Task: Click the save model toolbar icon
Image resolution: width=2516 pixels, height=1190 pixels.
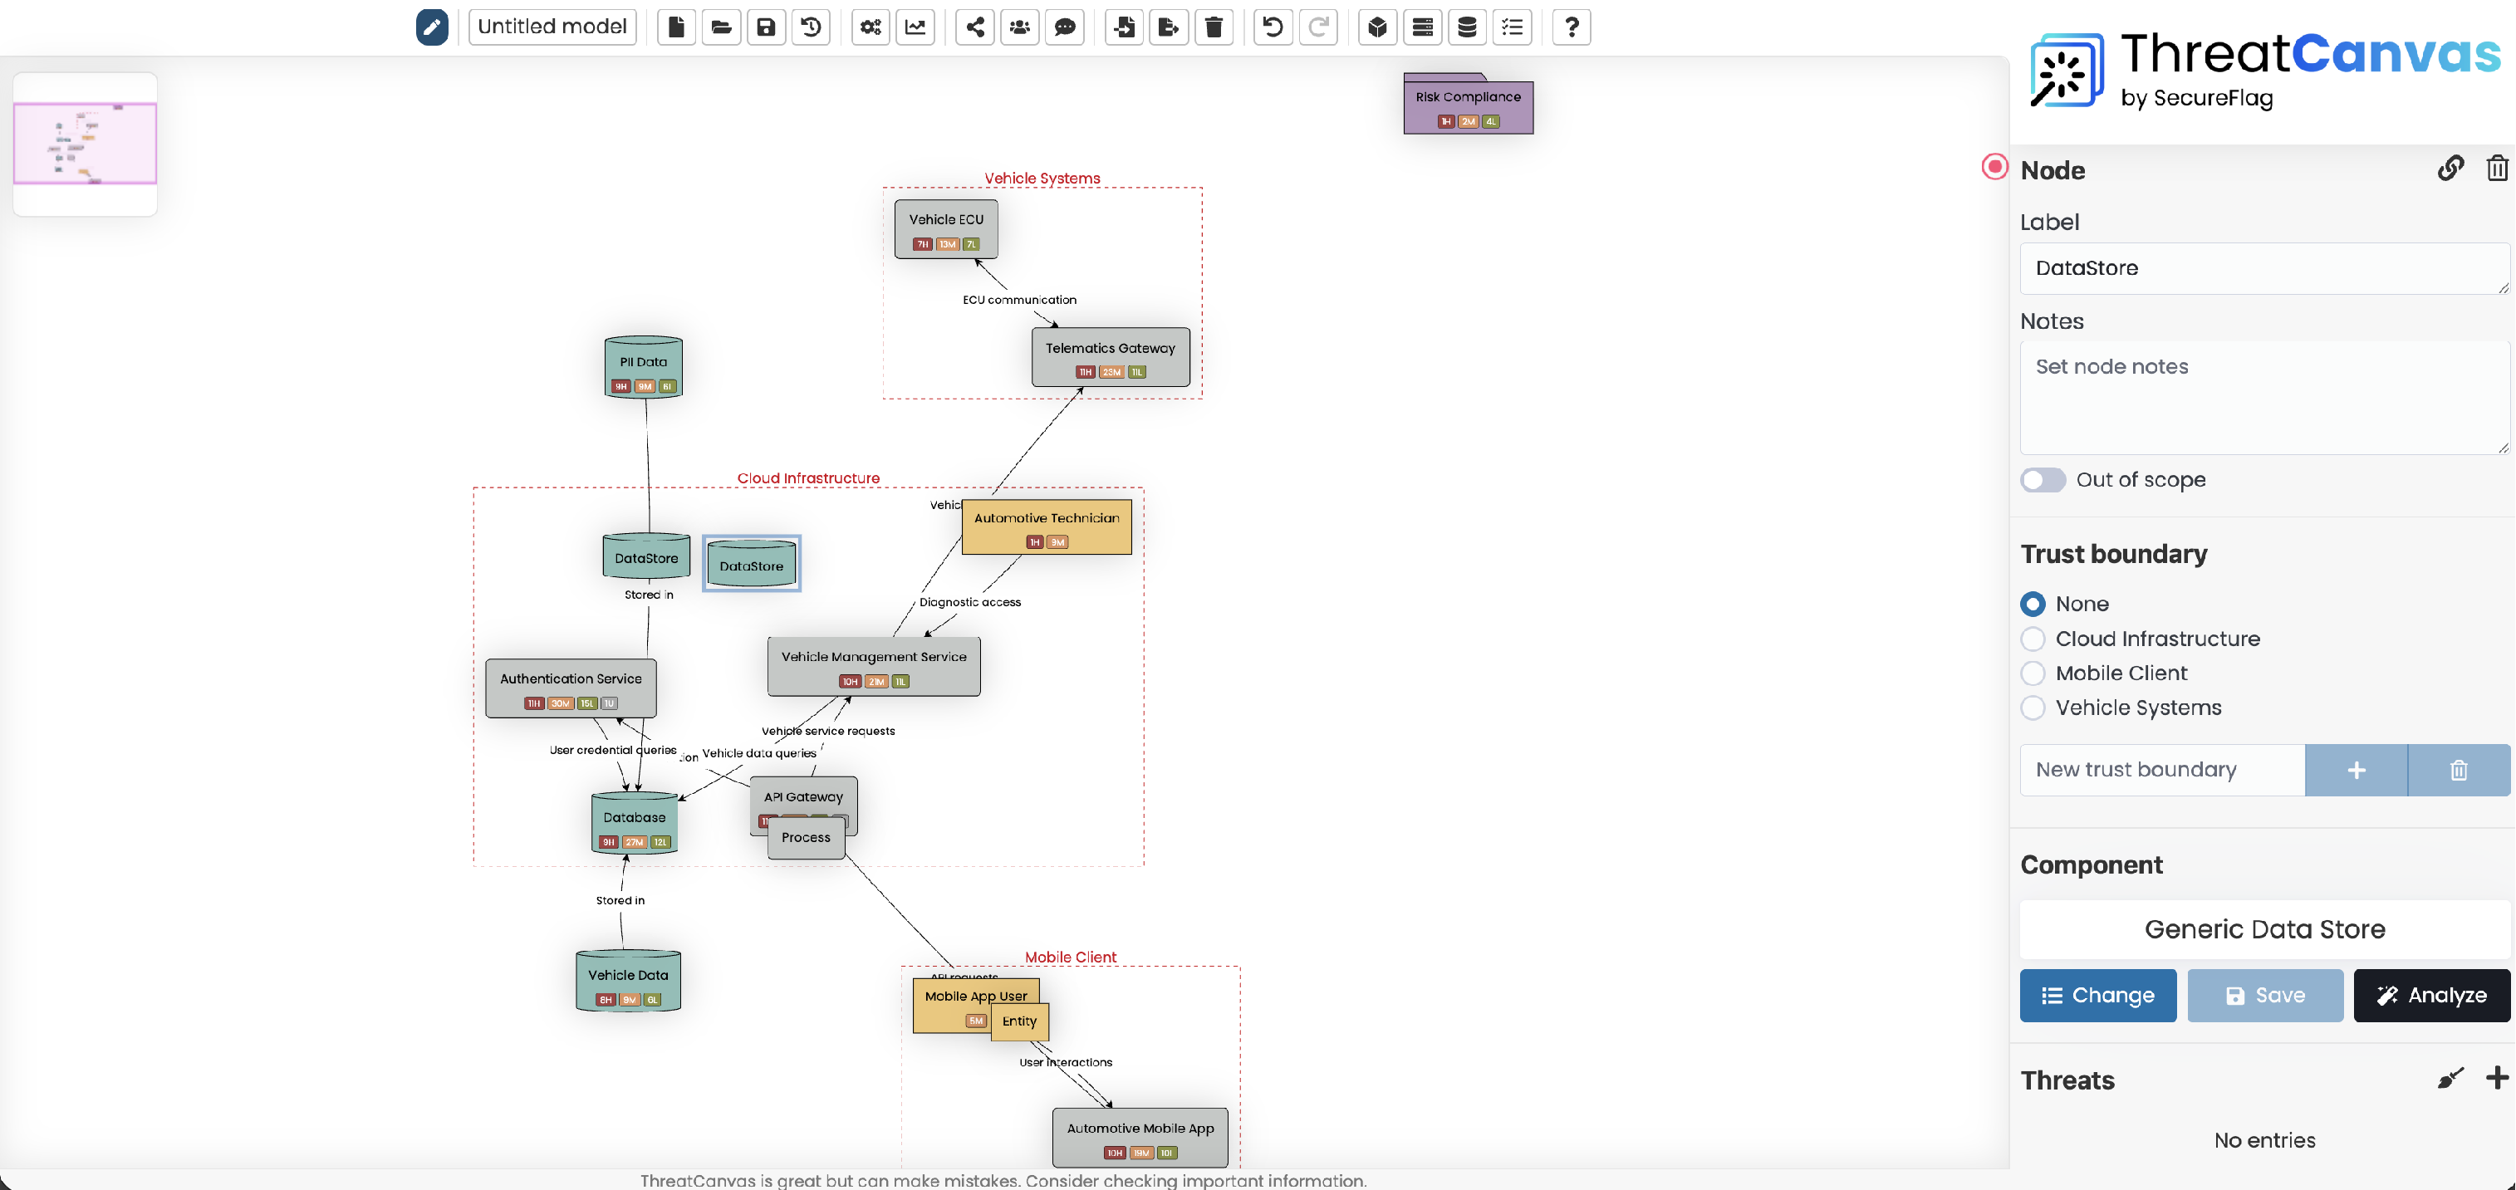Action: 766,27
